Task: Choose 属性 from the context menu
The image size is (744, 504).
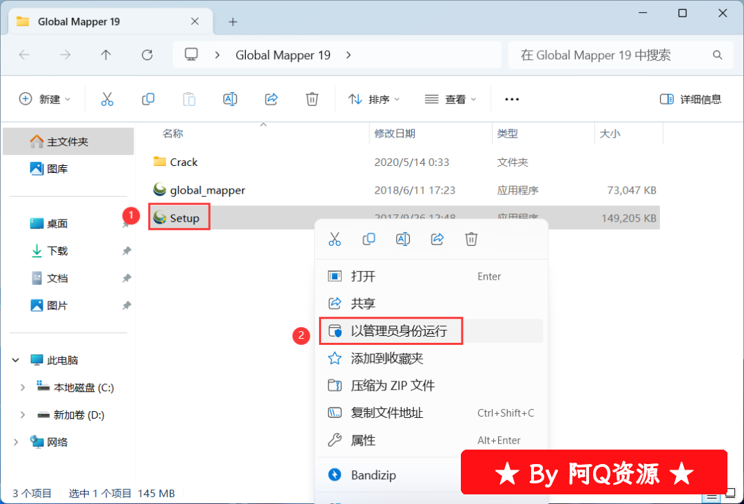Action: coord(431,441)
